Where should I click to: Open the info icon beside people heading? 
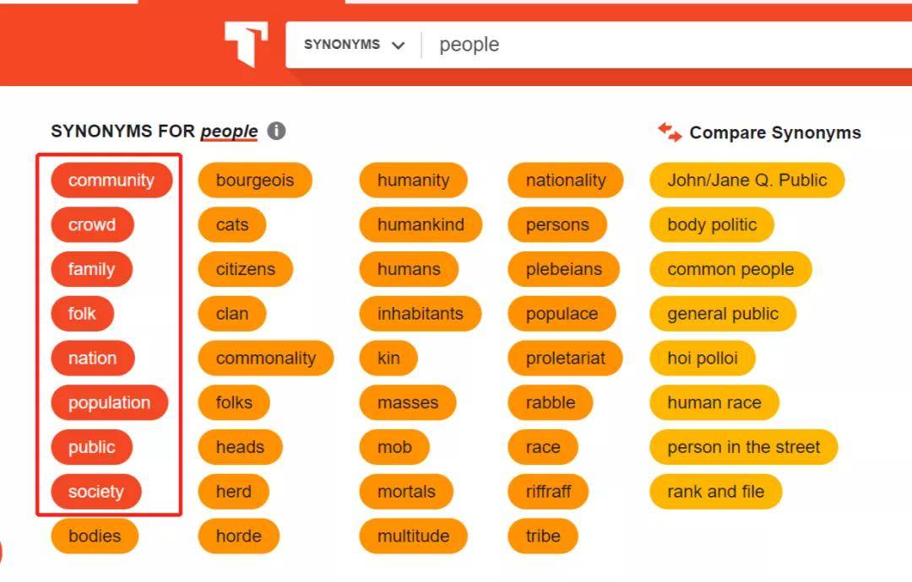click(x=276, y=132)
